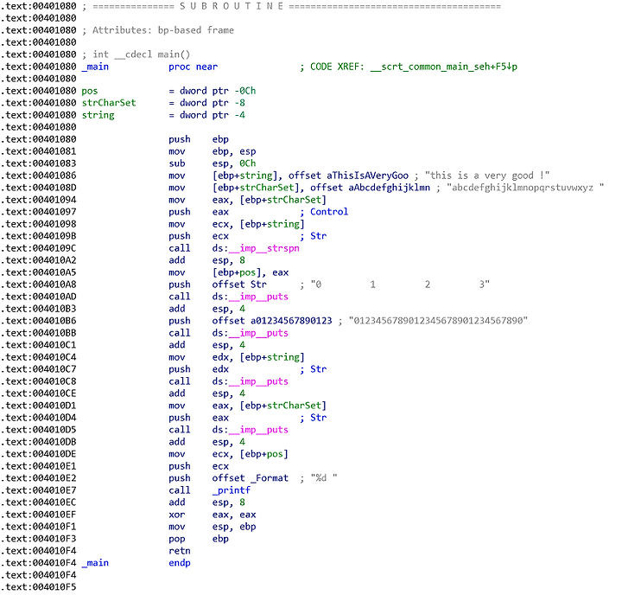Click the _main endp line

point(136,563)
